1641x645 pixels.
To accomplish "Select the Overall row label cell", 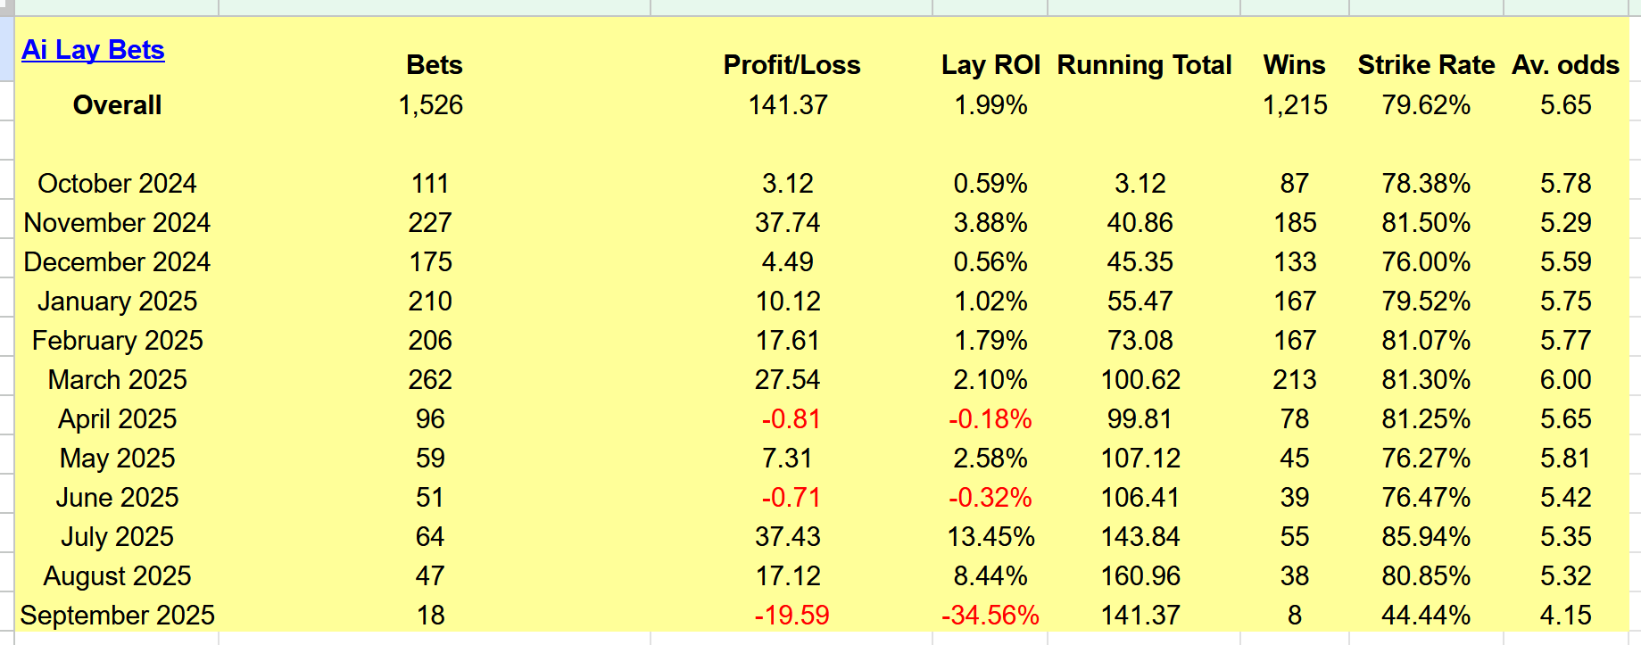I will pyautogui.click(x=117, y=105).
